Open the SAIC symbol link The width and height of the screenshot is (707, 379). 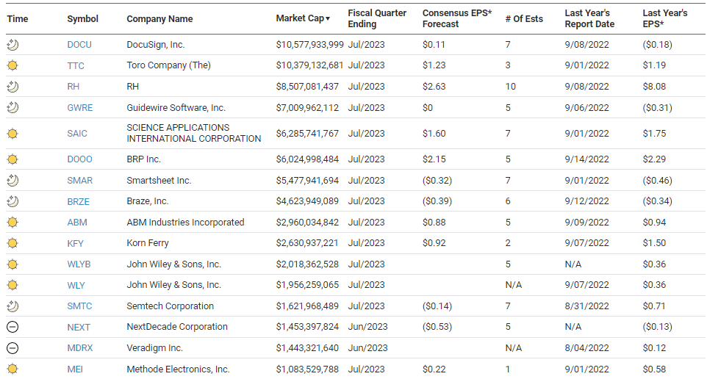pyautogui.click(x=77, y=134)
